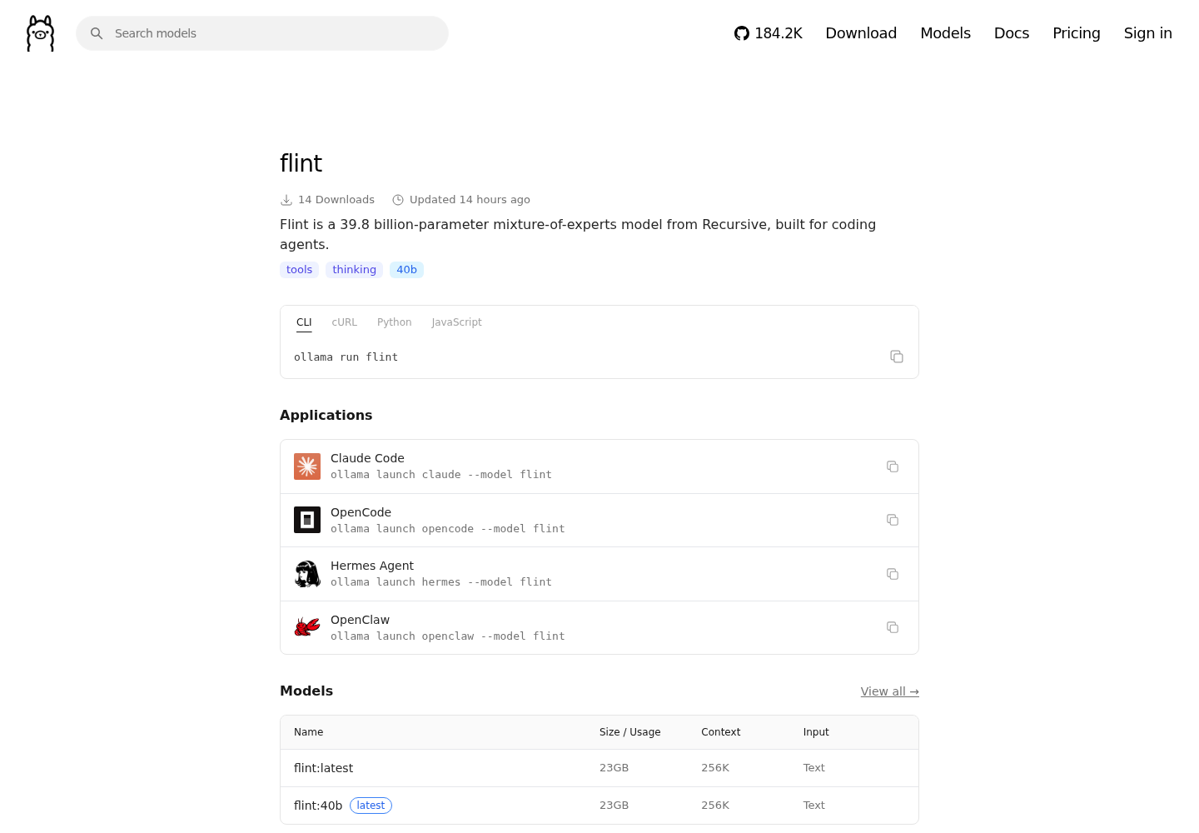This screenshot has width=1199, height=833.
Task: Click the latest badge beside flint:40b
Action: [371, 806]
